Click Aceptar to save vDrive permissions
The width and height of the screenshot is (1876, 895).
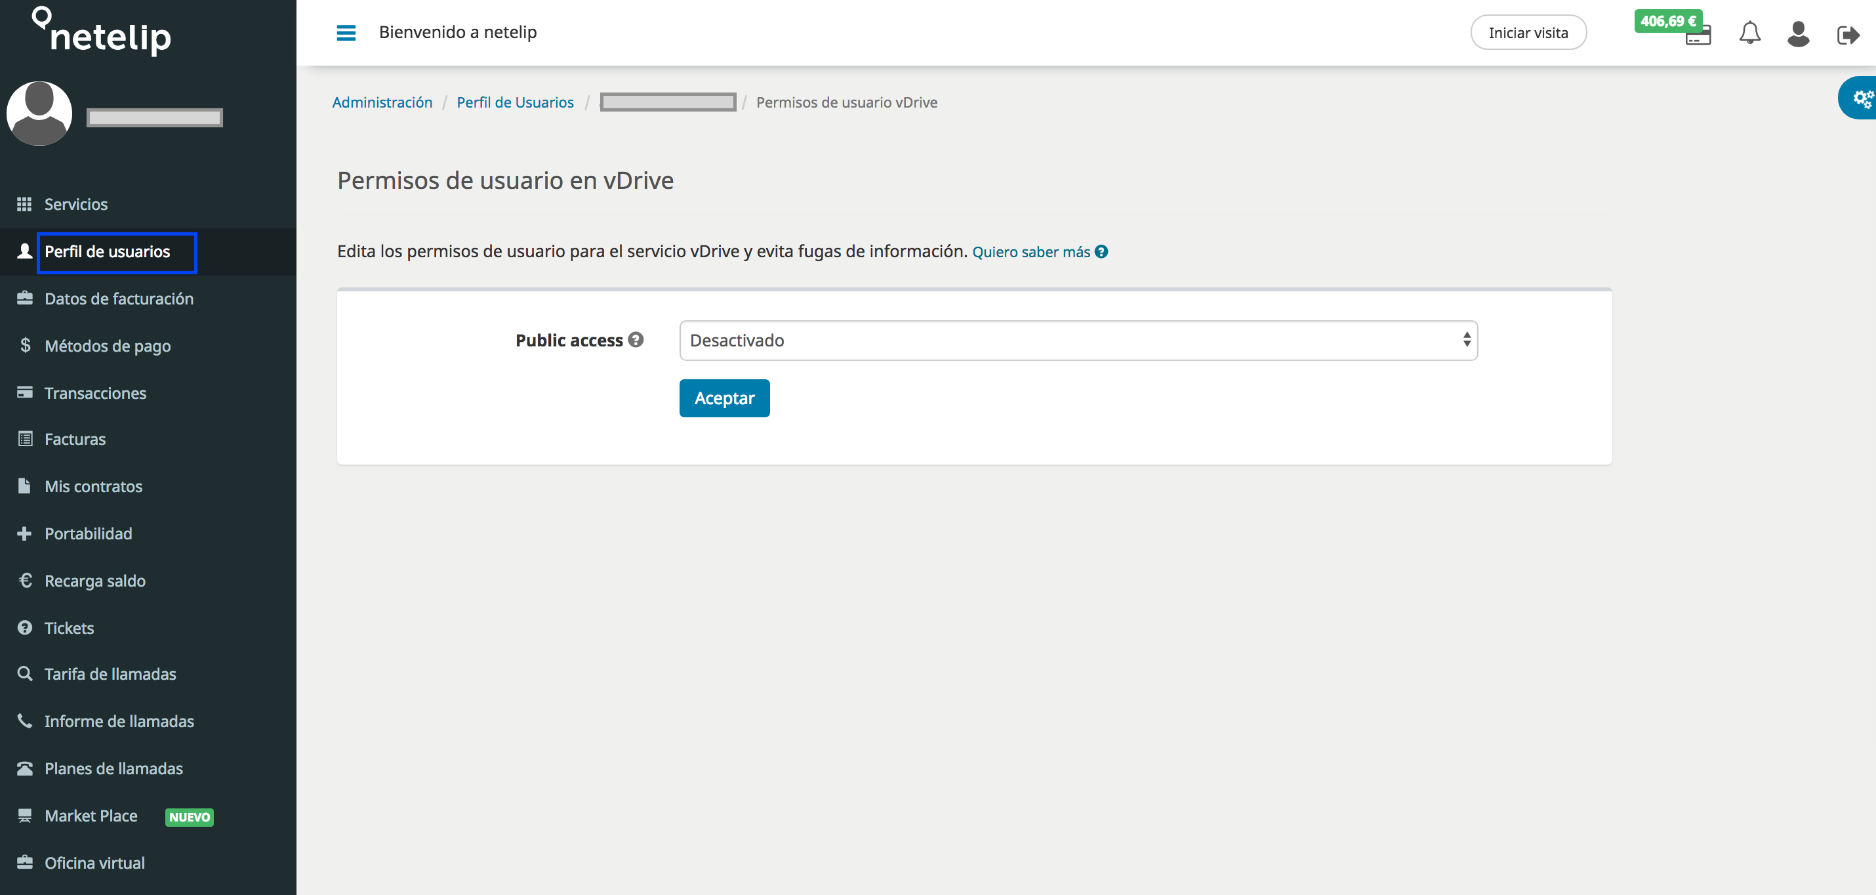click(724, 398)
